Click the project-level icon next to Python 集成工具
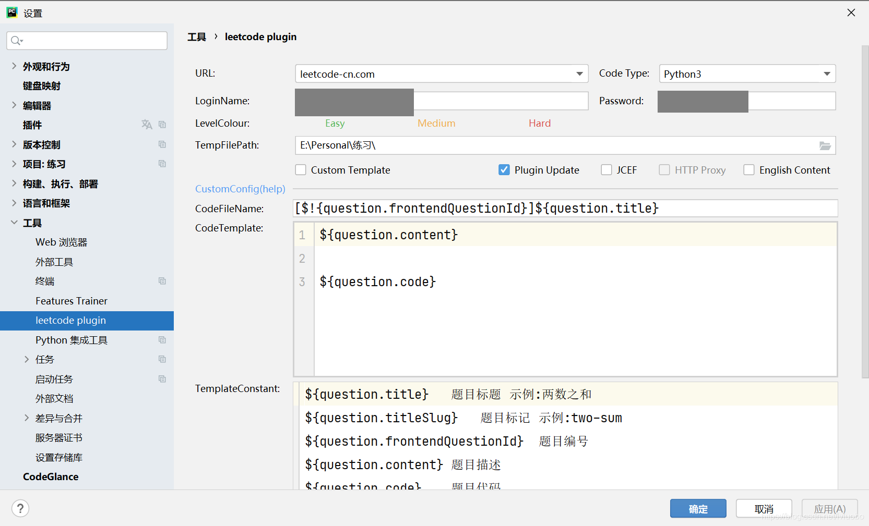Screen dimensions: 869x526 coord(162,340)
